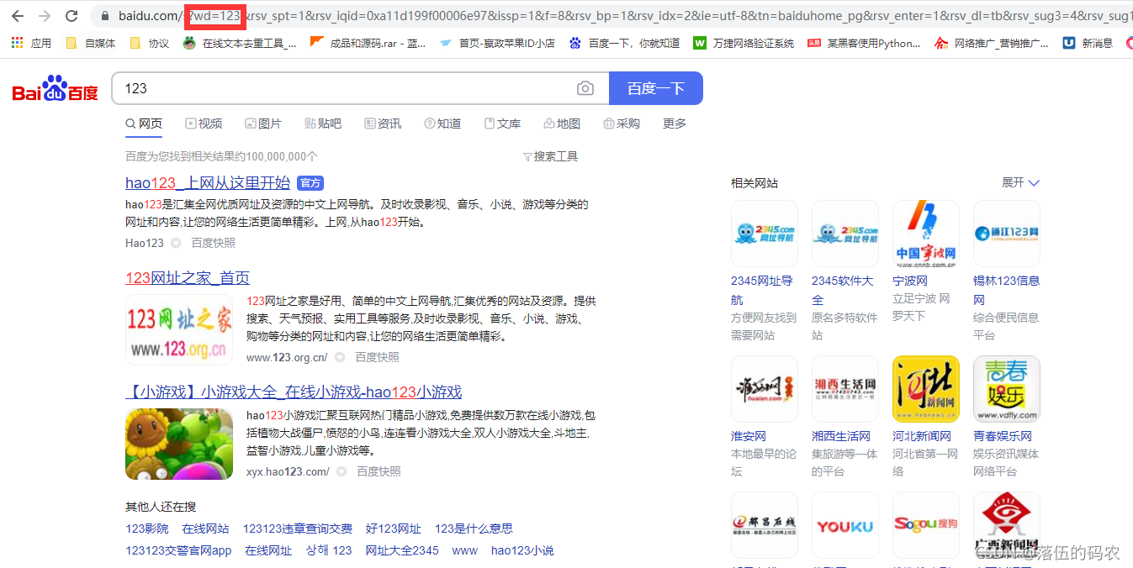Open 成品和源码.rar bookmark
Screen dimensions: 1133x568
(368, 43)
